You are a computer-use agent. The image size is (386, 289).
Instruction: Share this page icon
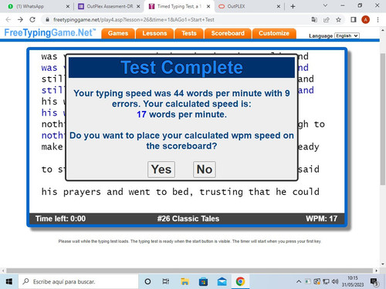coord(327,20)
